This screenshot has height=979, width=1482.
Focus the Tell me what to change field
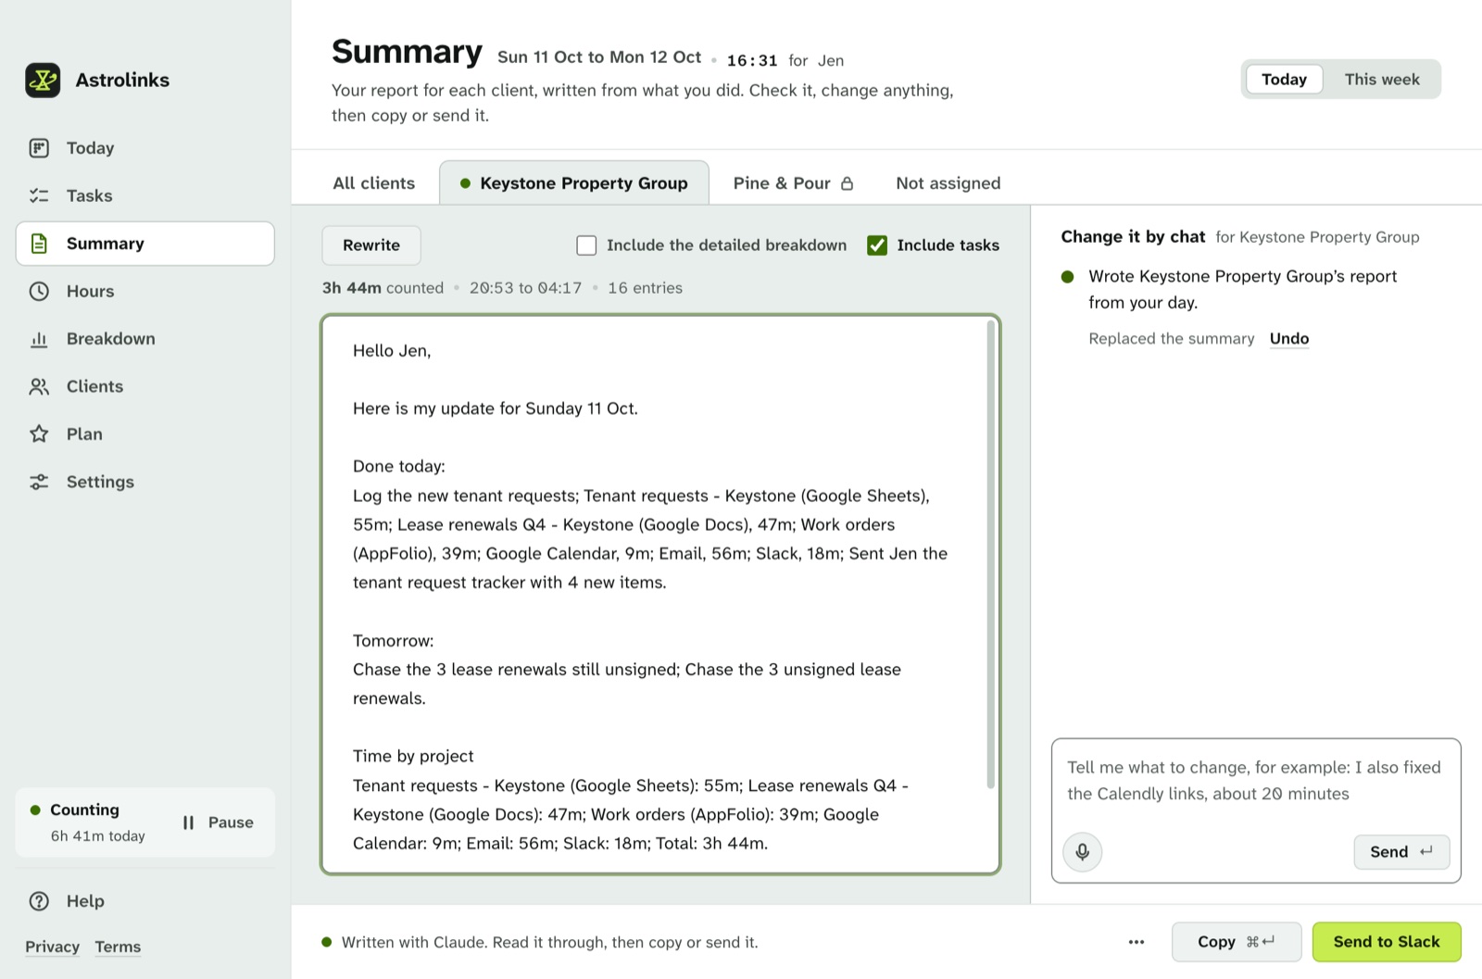pyautogui.click(x=1255, y=781)
